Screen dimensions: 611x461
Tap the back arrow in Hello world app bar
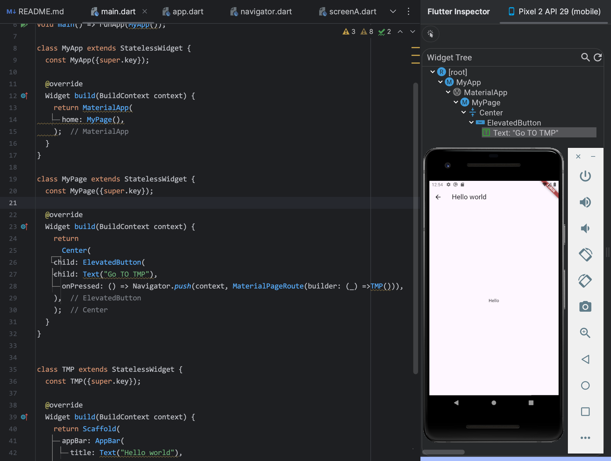[438, 197]
